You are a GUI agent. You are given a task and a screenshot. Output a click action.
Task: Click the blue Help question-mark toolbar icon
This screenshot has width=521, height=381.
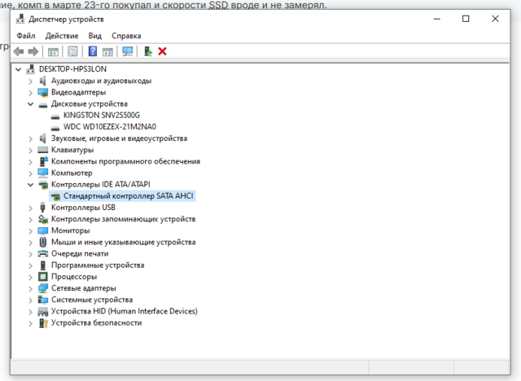93,51
